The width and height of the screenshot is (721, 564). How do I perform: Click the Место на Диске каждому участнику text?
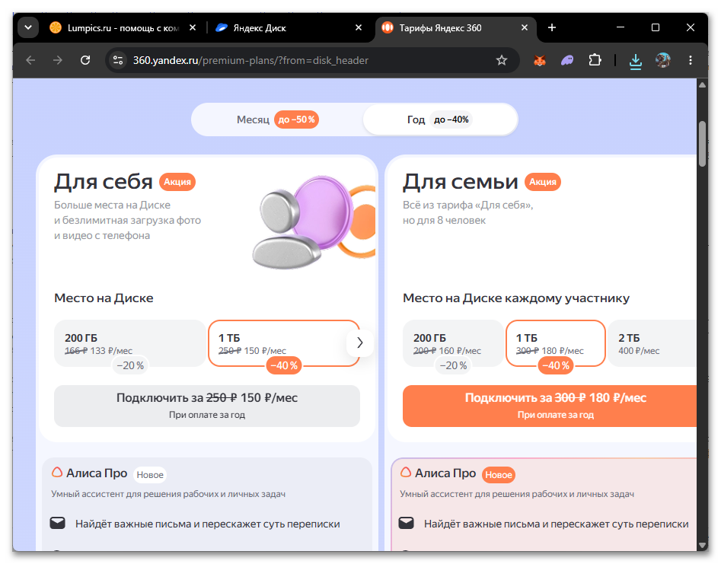pyautogui.click(x=516, y=298)
